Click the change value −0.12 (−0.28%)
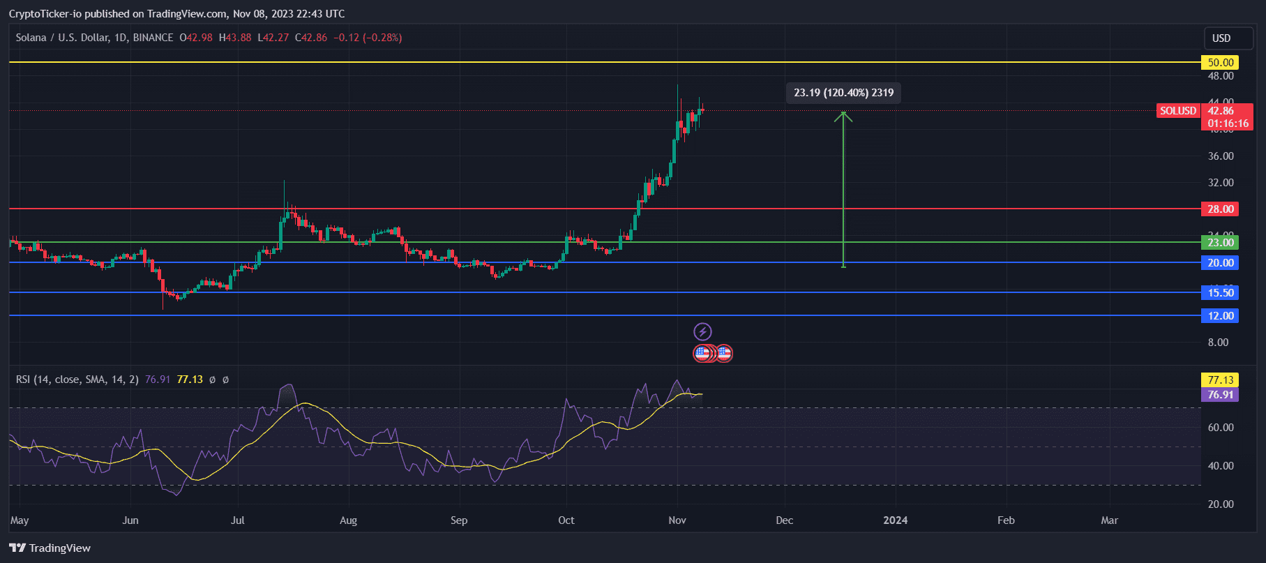The width and height of the screenshot is (1266, 563). (368, 38)
